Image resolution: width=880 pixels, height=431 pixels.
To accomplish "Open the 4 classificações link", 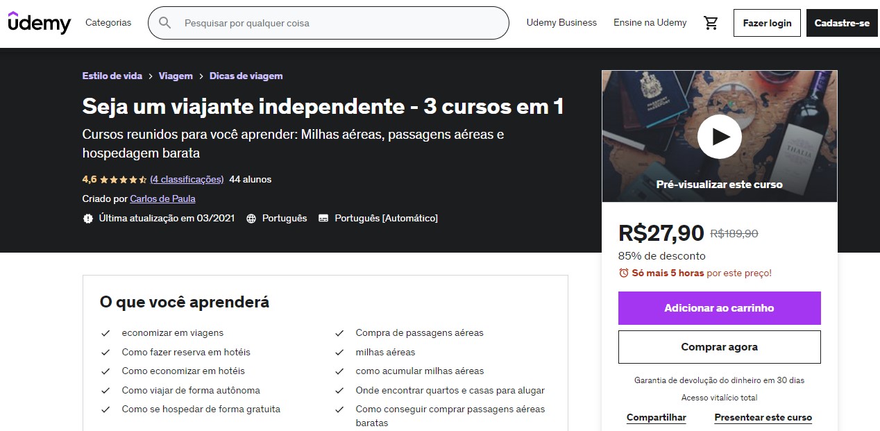I will (x=187, y=180).
